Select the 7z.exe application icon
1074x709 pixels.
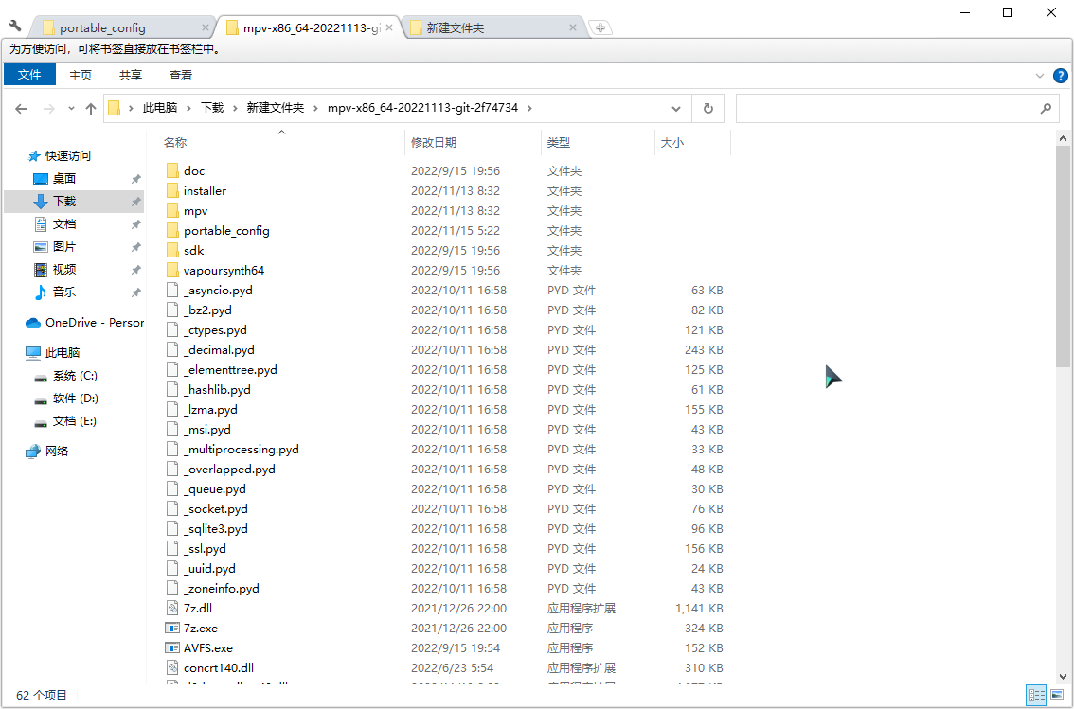(x=172, y=628)
